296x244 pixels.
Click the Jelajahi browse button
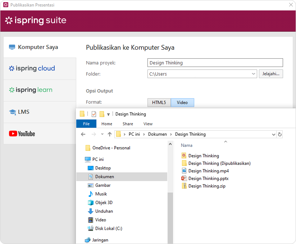(x=270, y=74)
